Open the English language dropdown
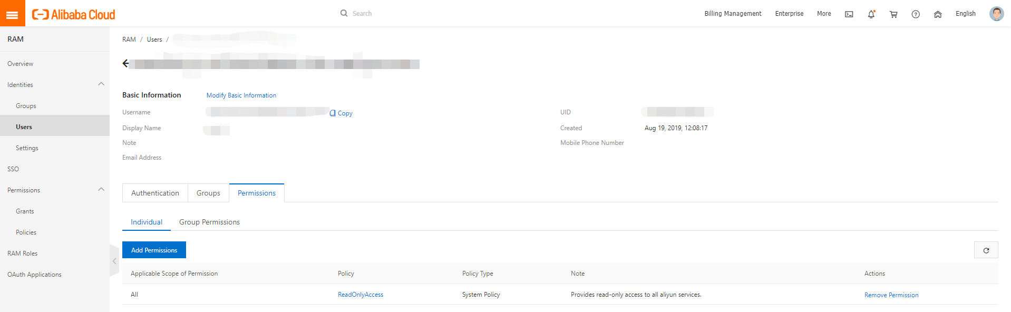The width and height of the screenshot is (1011, 312). pos(965,14)
